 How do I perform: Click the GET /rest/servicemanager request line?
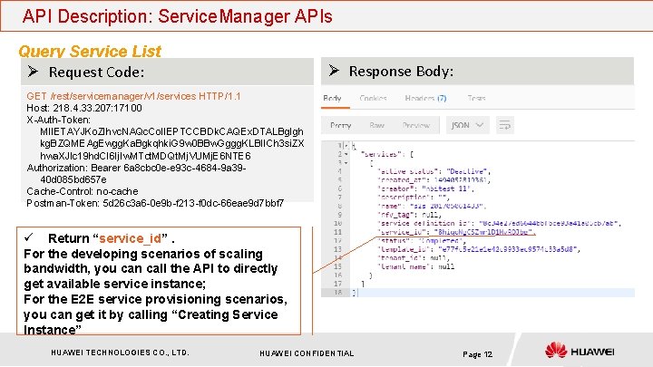coord(133,96)
